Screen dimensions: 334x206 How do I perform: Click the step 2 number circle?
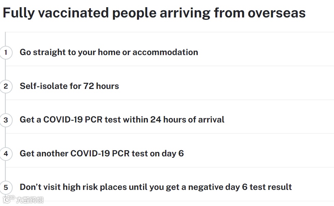coord(5,86)
